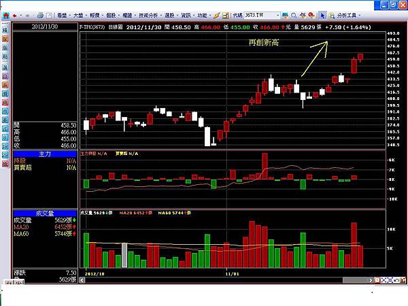Click the latest red candlestick
Image resolution: width=408 pixels, height=306 pixels.
click(360, 58)
